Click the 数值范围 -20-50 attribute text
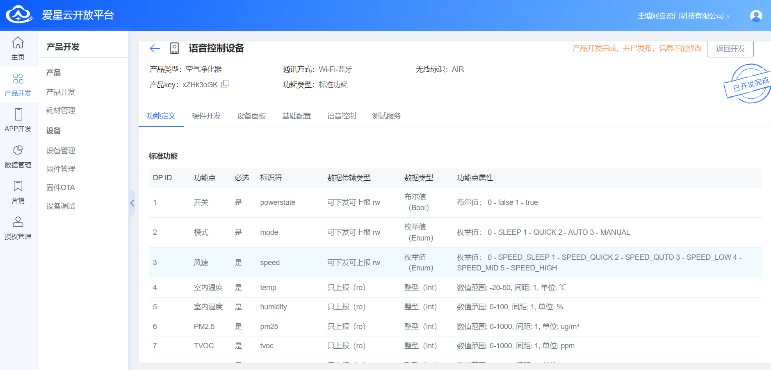The image size is (771, 370). (x=511, y=288)
